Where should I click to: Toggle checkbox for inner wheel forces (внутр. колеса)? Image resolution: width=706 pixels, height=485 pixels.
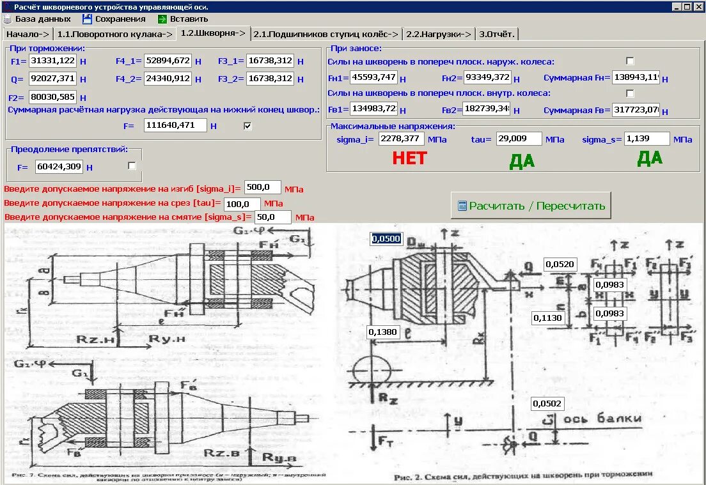pyautogui.click(x=630, y=93)
